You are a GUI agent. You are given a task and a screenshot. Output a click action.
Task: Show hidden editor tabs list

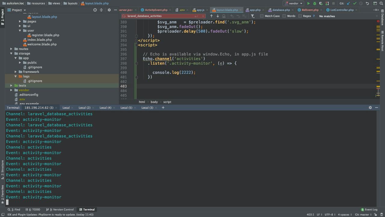377,10
